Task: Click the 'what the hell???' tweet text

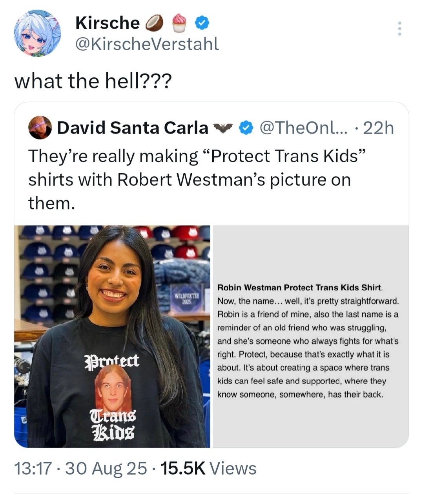Action: 93,81
